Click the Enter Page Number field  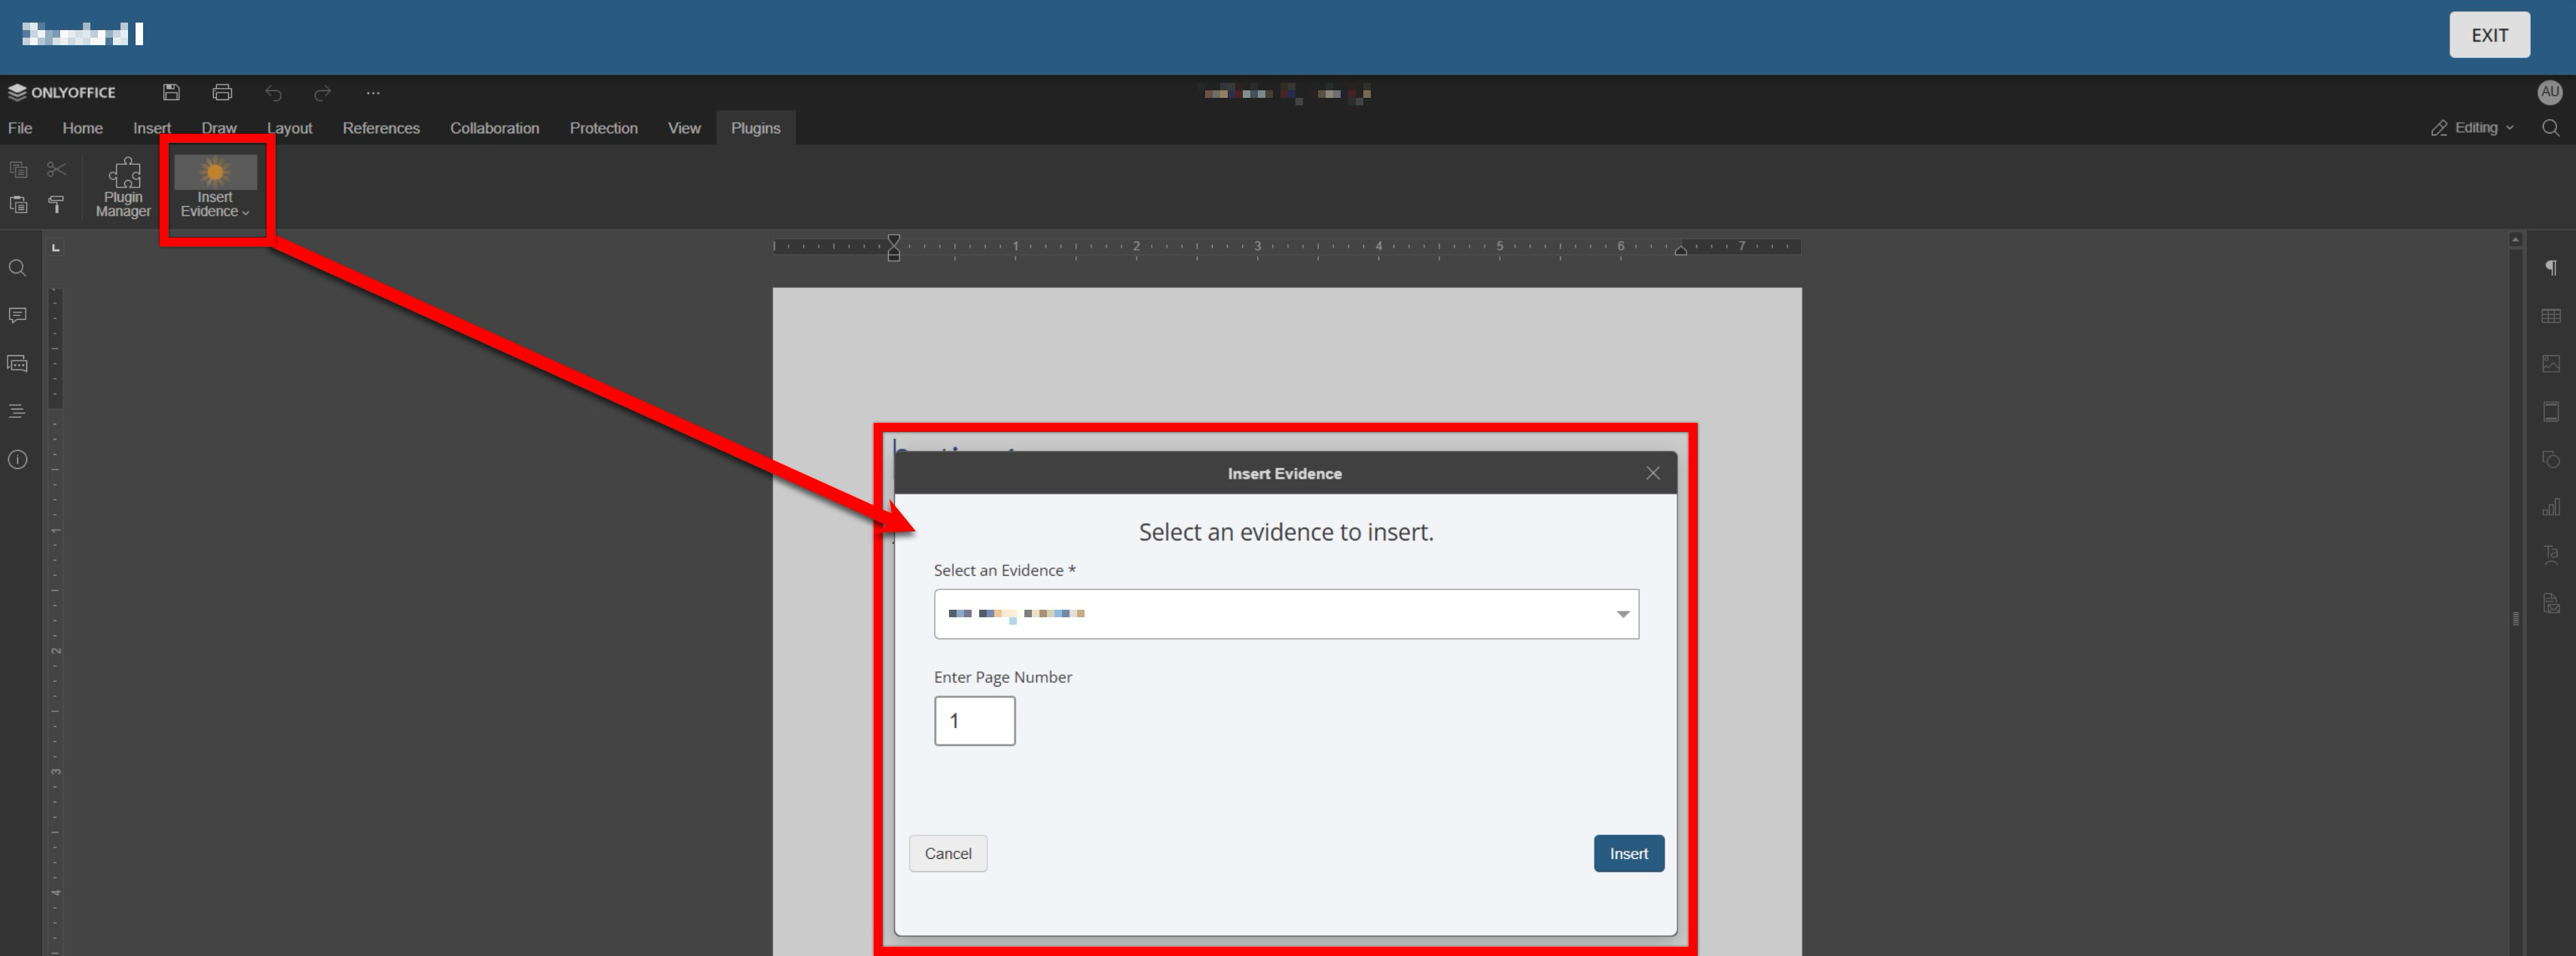point(974,721)
